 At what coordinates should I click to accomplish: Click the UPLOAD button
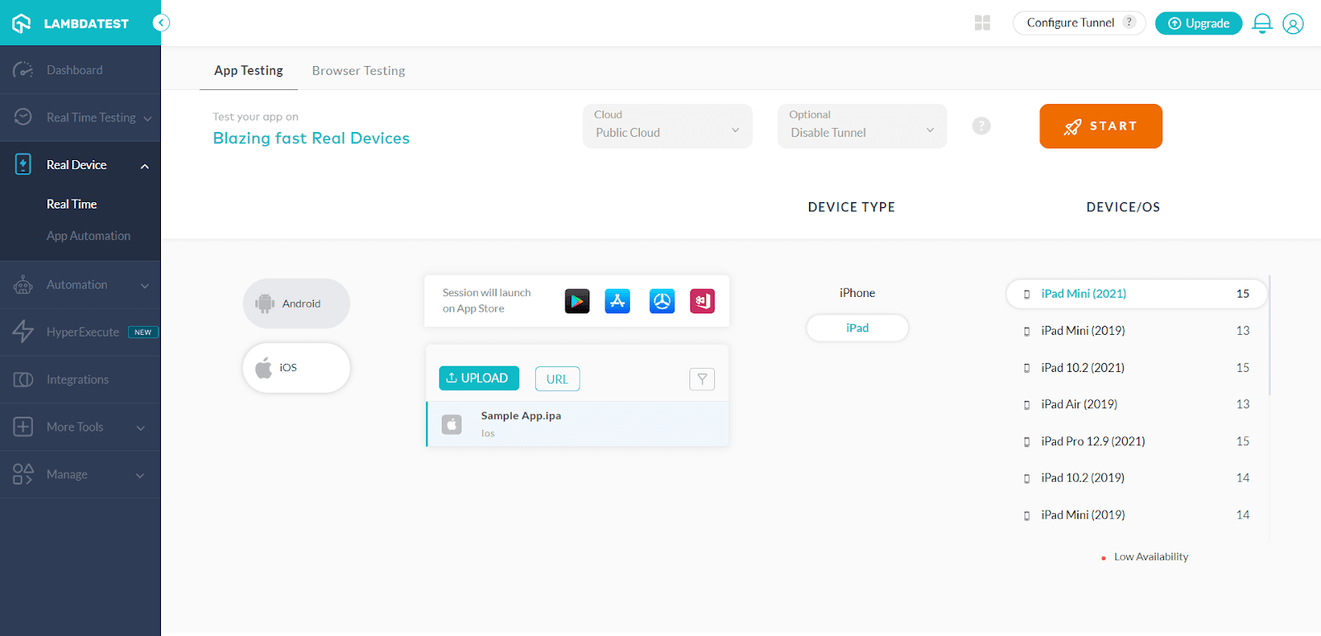point(479,378)
